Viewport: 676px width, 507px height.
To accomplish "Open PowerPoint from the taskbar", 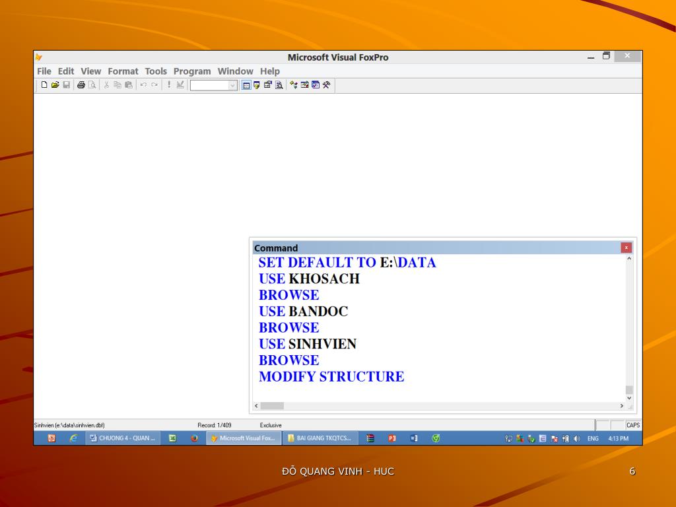I will 392,438.
